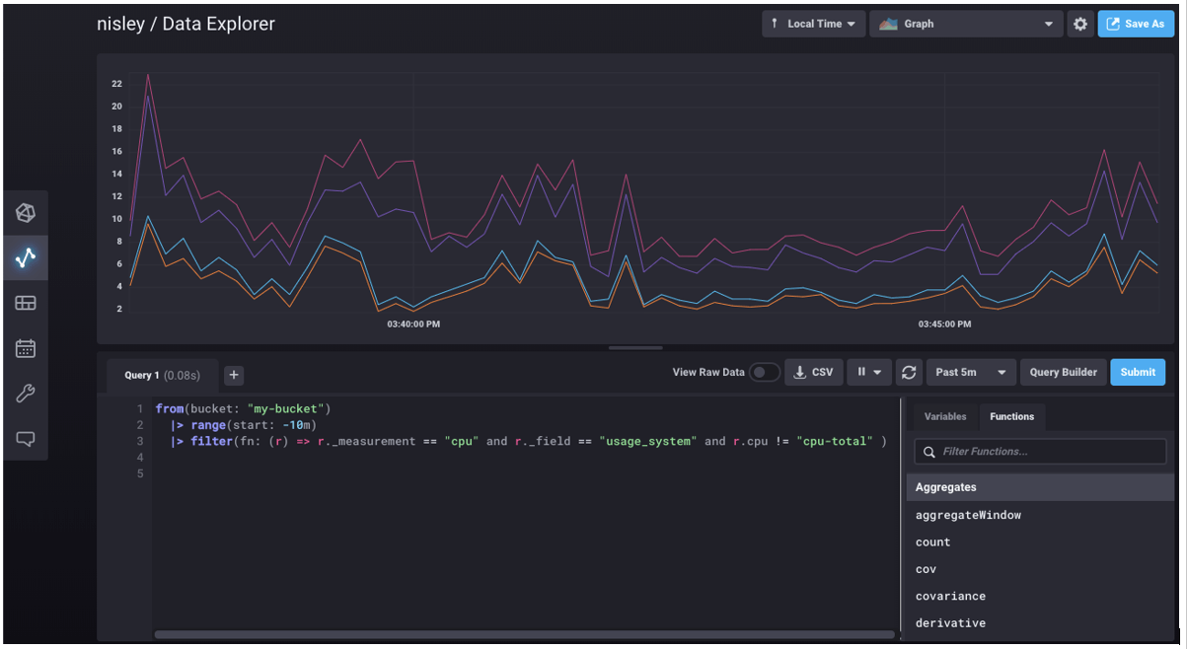Open the Dashboards sidebar icon
1187x649 pixels.
coord(26,303)
